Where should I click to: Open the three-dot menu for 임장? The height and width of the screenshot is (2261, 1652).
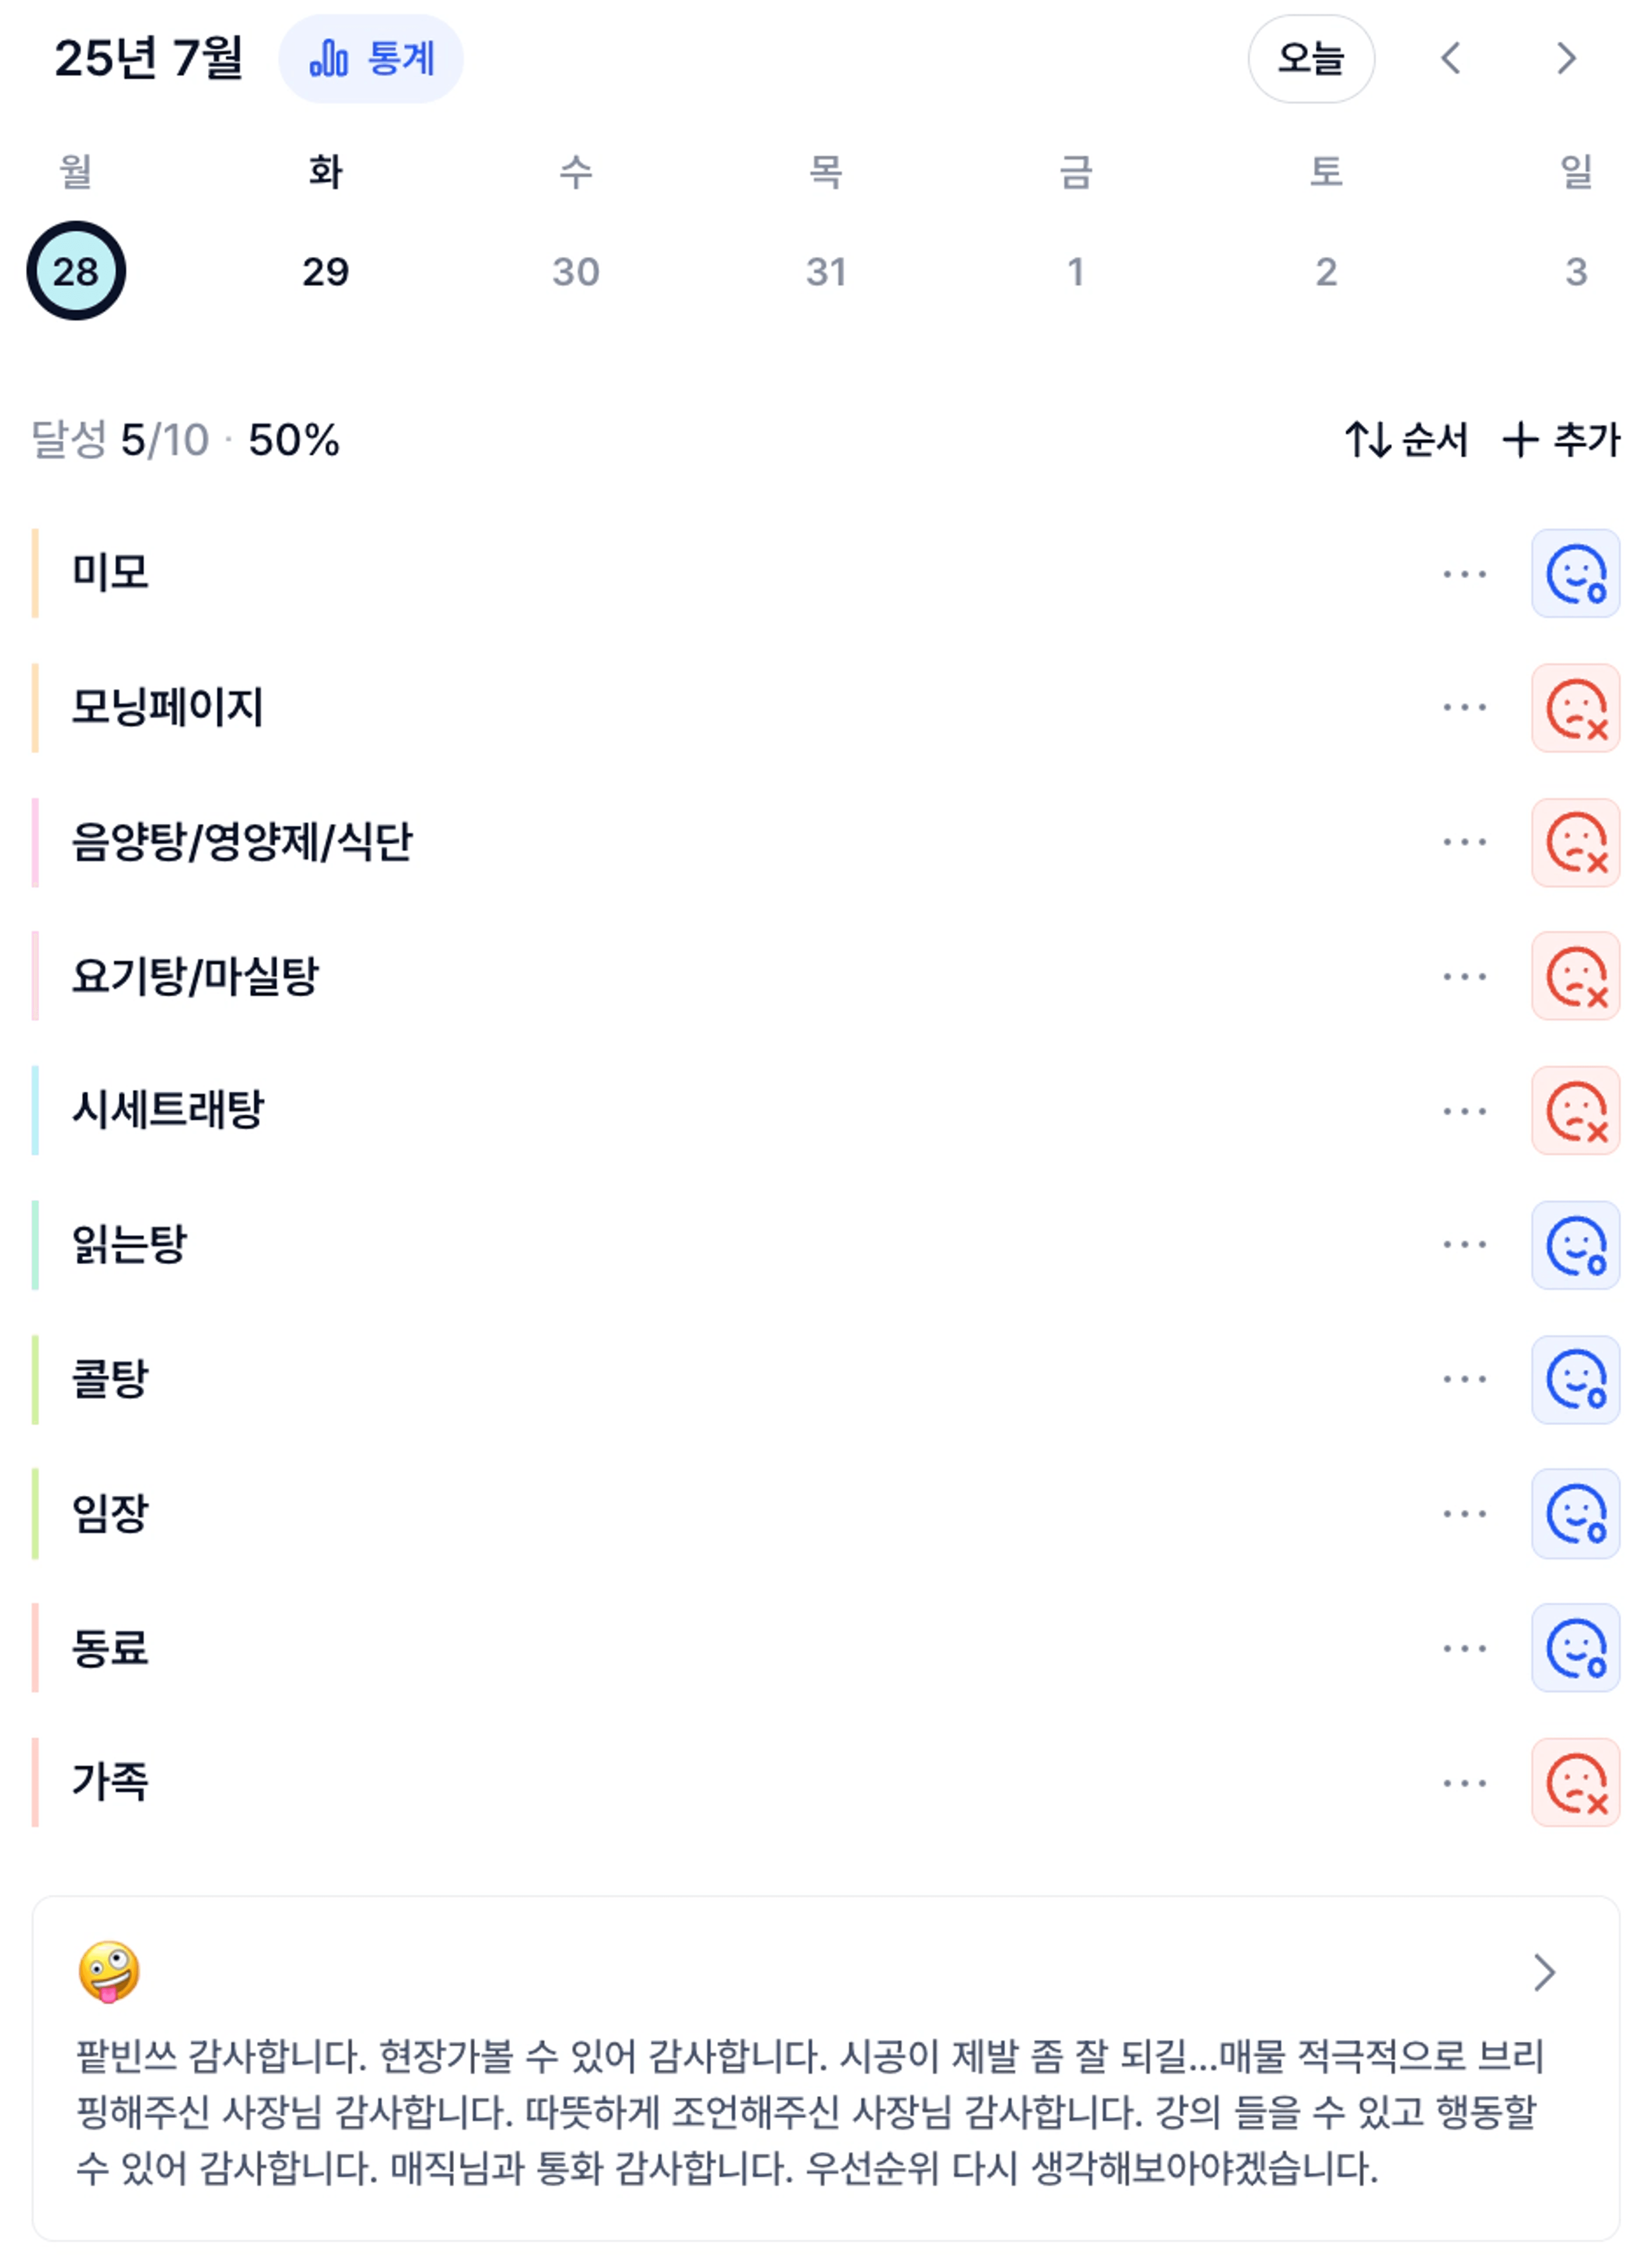(1464, 1514)
